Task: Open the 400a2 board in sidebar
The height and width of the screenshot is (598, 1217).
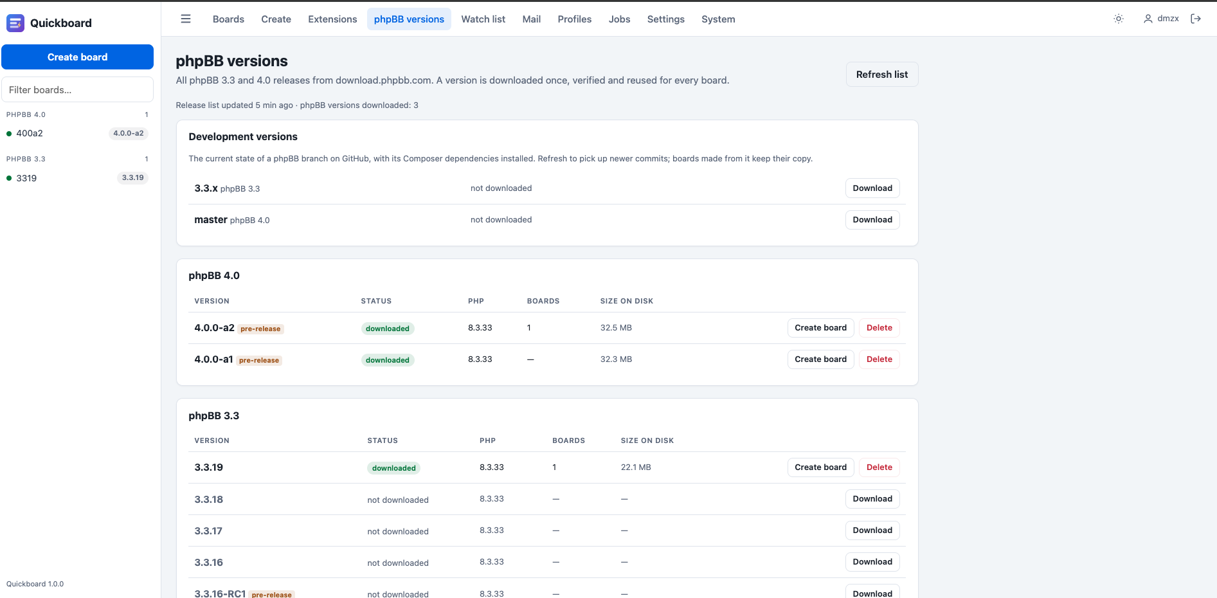Action: (x=77, y=134)
